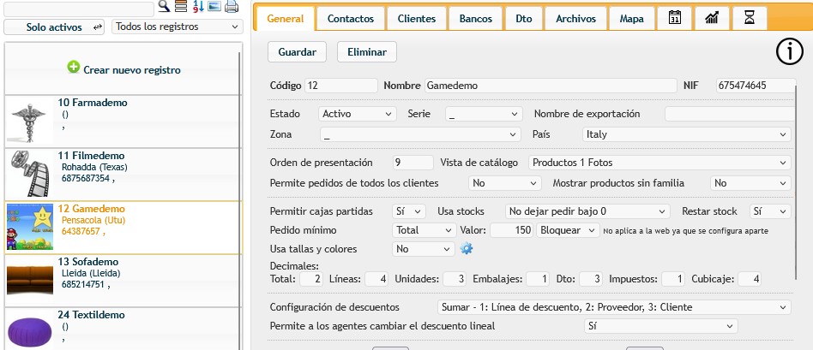Click the Nombre field with Gamedemo
The height and width of the screenshot is (350, 813).
551,86
